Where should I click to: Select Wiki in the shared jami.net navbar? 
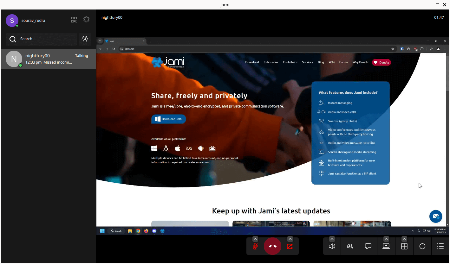331,62
